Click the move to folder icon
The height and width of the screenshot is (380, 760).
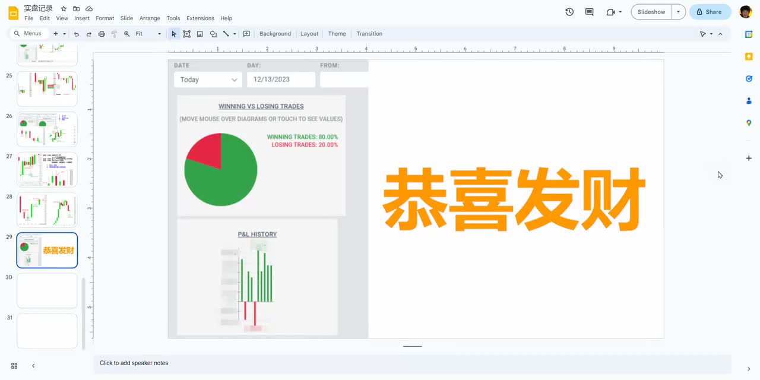click(x=76, y=9)
